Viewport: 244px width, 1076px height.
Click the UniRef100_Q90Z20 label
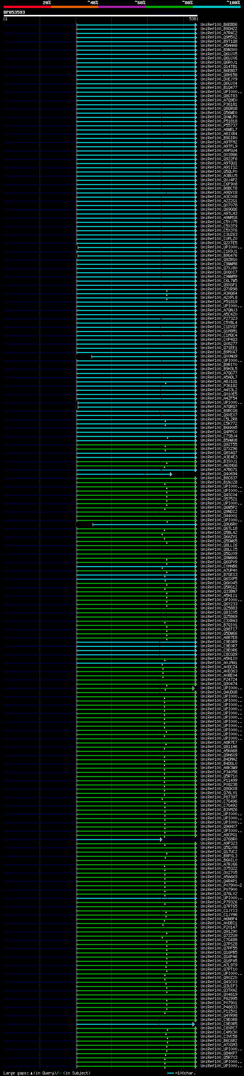pos(219,978)
